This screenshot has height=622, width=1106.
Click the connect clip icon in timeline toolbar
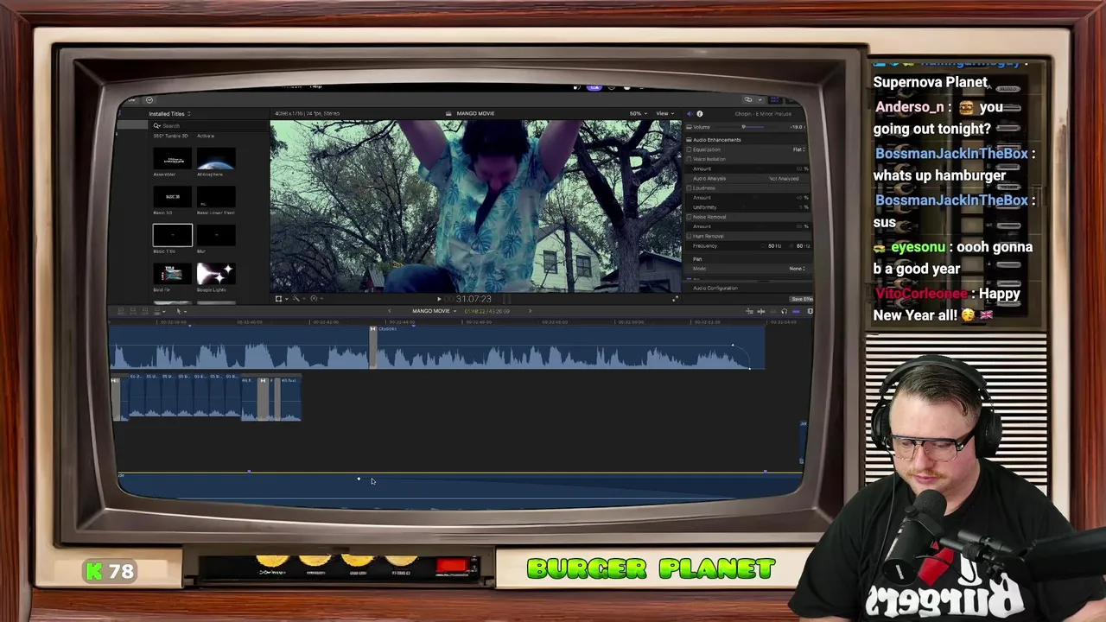click(121, 311)
